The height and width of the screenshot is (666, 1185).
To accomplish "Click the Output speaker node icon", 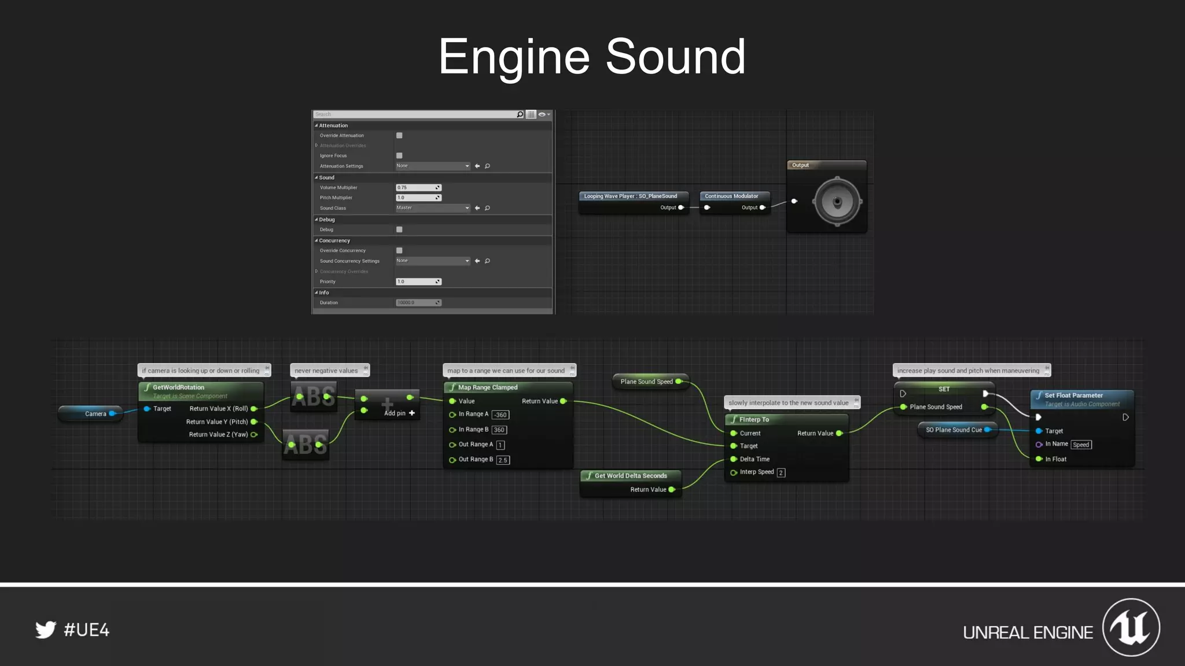I will click(837, 202).
